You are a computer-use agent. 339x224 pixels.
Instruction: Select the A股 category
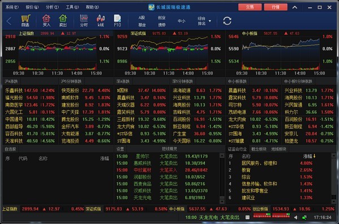[x=142, y=17]
